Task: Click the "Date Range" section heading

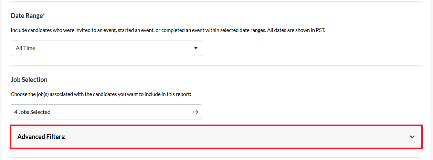Action: click(27, 16)
